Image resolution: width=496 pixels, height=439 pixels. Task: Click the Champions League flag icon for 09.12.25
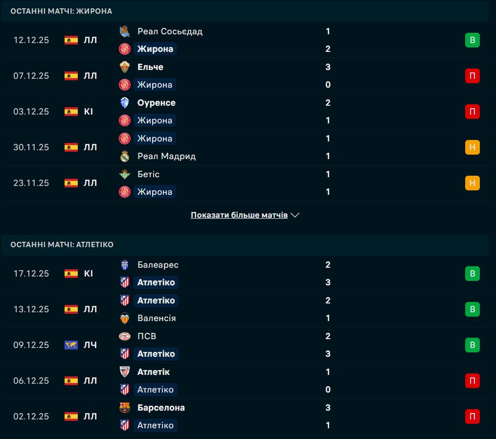71,345
